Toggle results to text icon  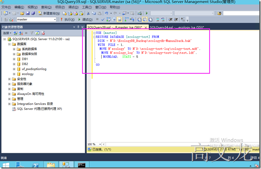(x=139, y=19)
